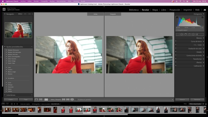The width and height of the screenshot is (208, 117).
Task: Toggle the Transformar panel switch
Action: point(176,58)
